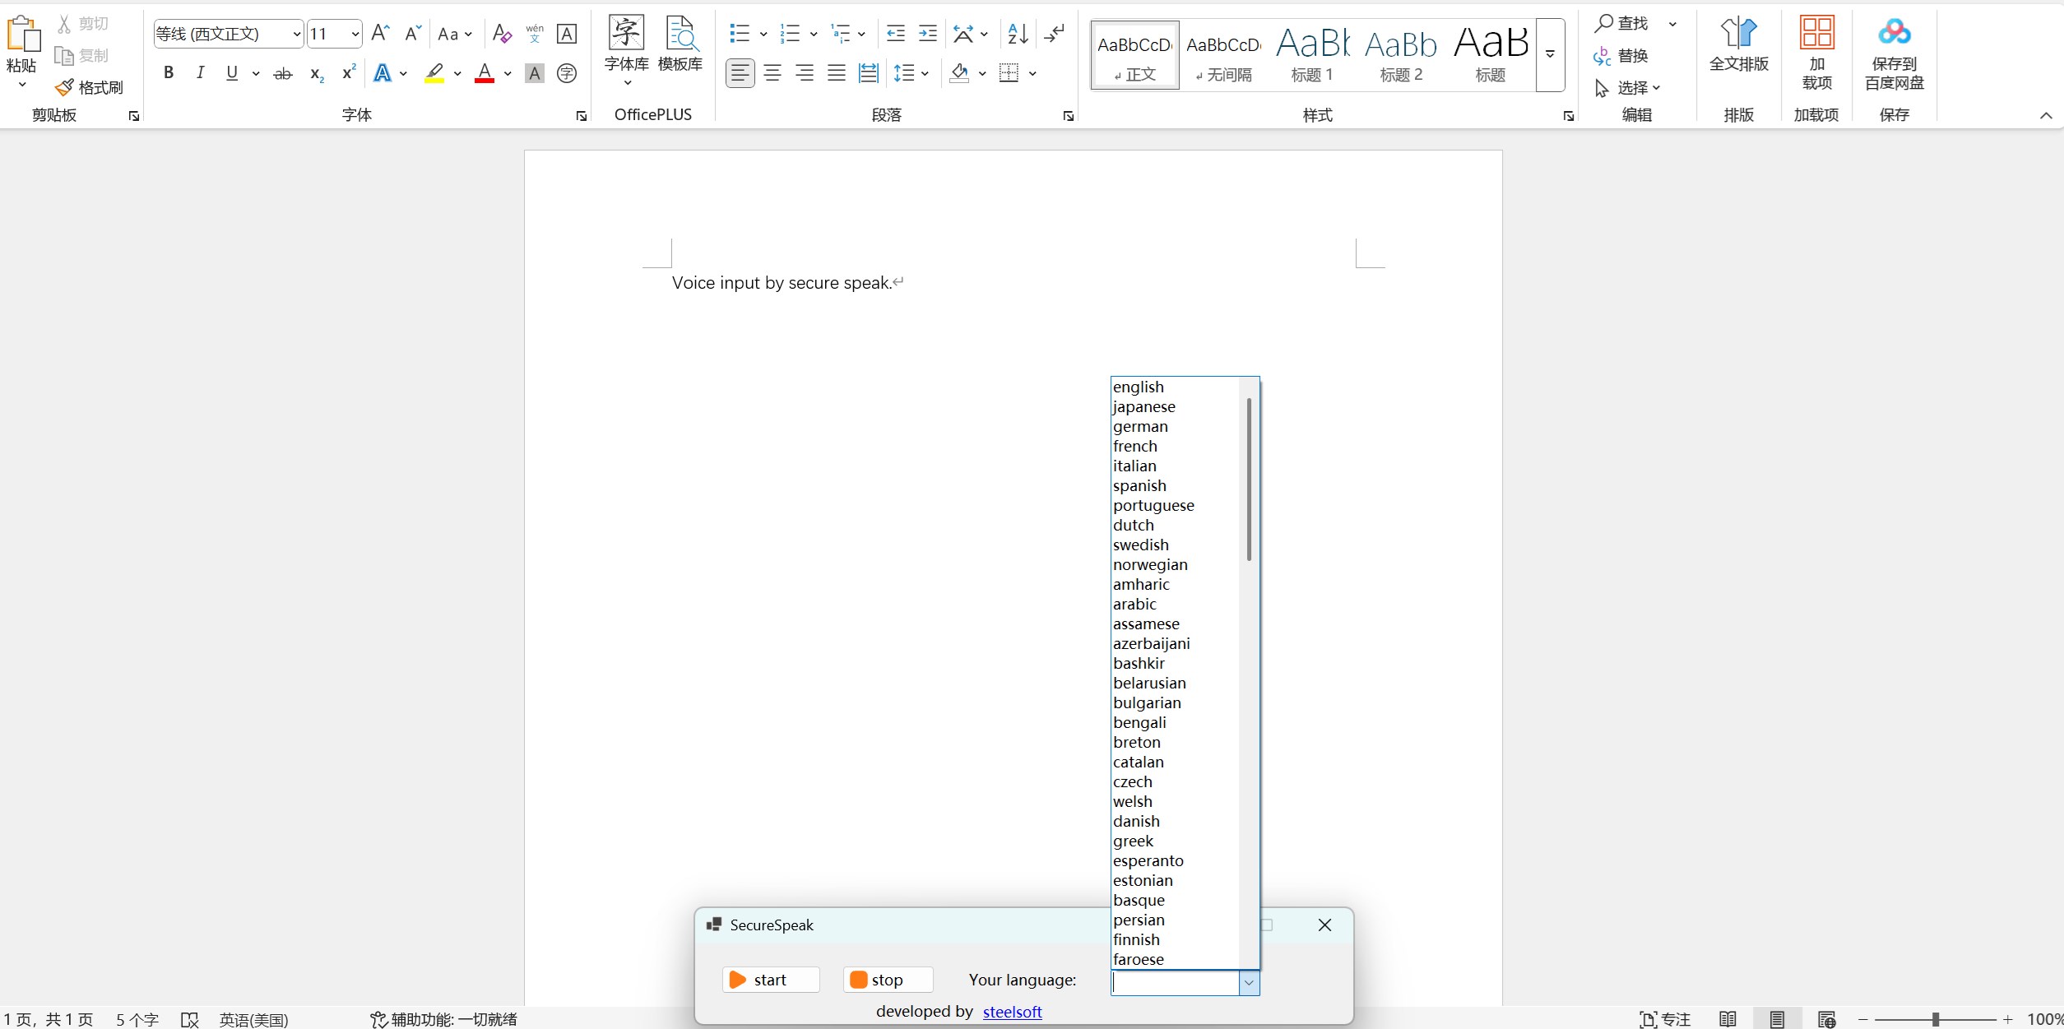The width and height of the screenshot is (2064, 1029).
Task: Open the font size dropdown
Action: point(355,34)
